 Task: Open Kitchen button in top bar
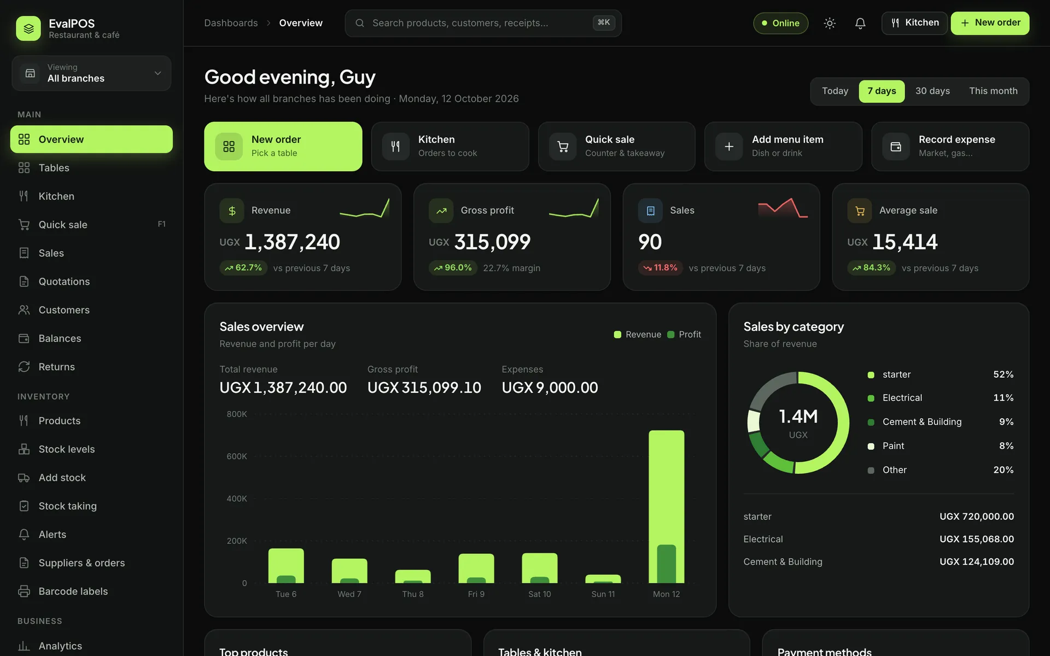tap(914, 23)
